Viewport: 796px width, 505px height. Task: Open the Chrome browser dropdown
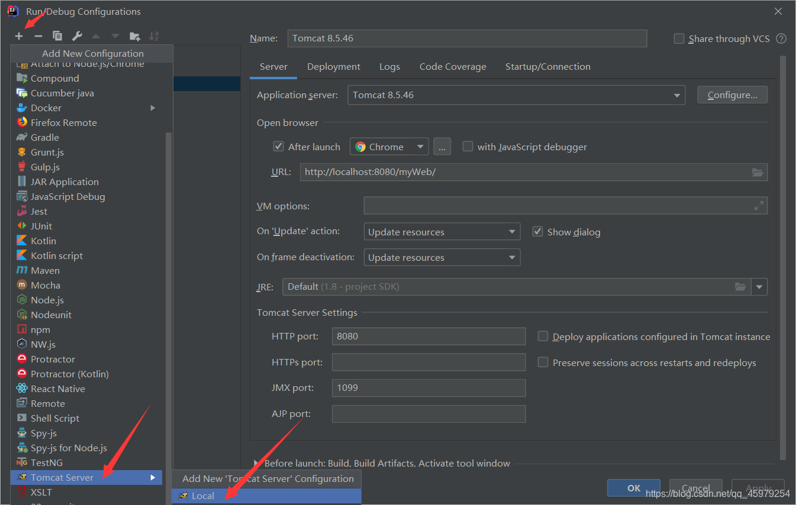389,147
